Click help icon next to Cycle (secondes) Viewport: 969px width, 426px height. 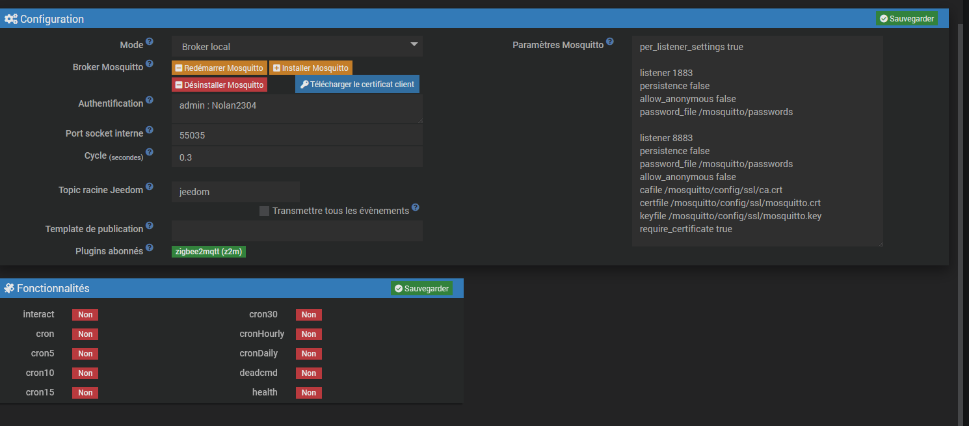click(150, 152)
